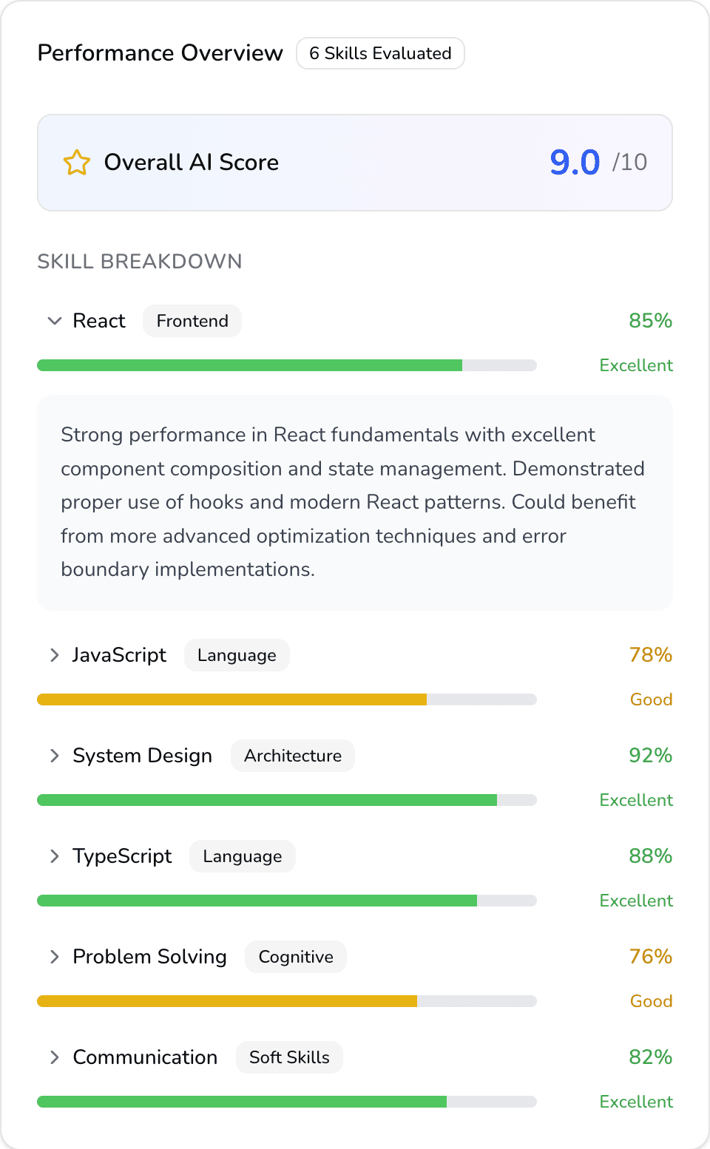Click the Problem Solving progress bar

(x=287, y=1001)
